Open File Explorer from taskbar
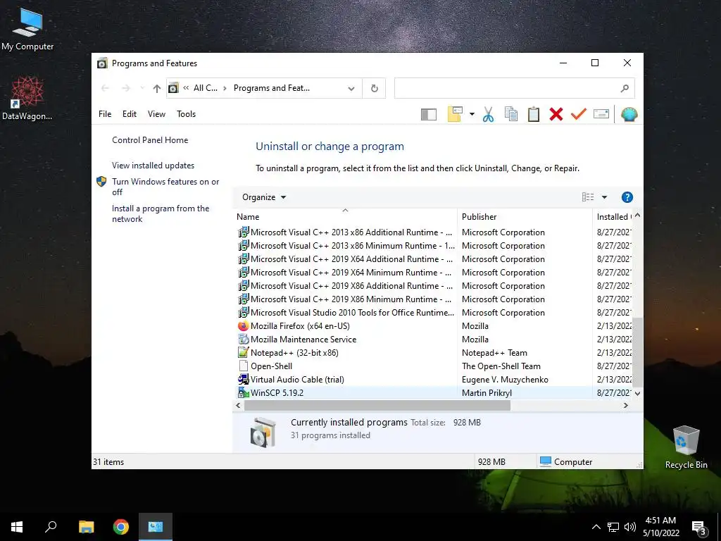 [86, 527]
